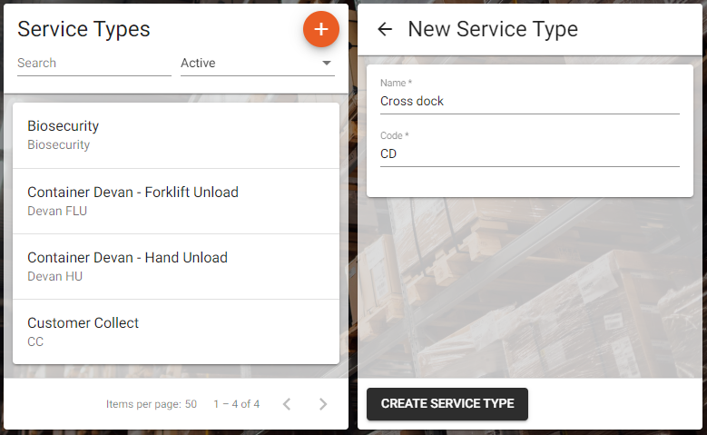Select Container Devan - Forklift Unload row
707x435 pixels.
tap(176, 202)
